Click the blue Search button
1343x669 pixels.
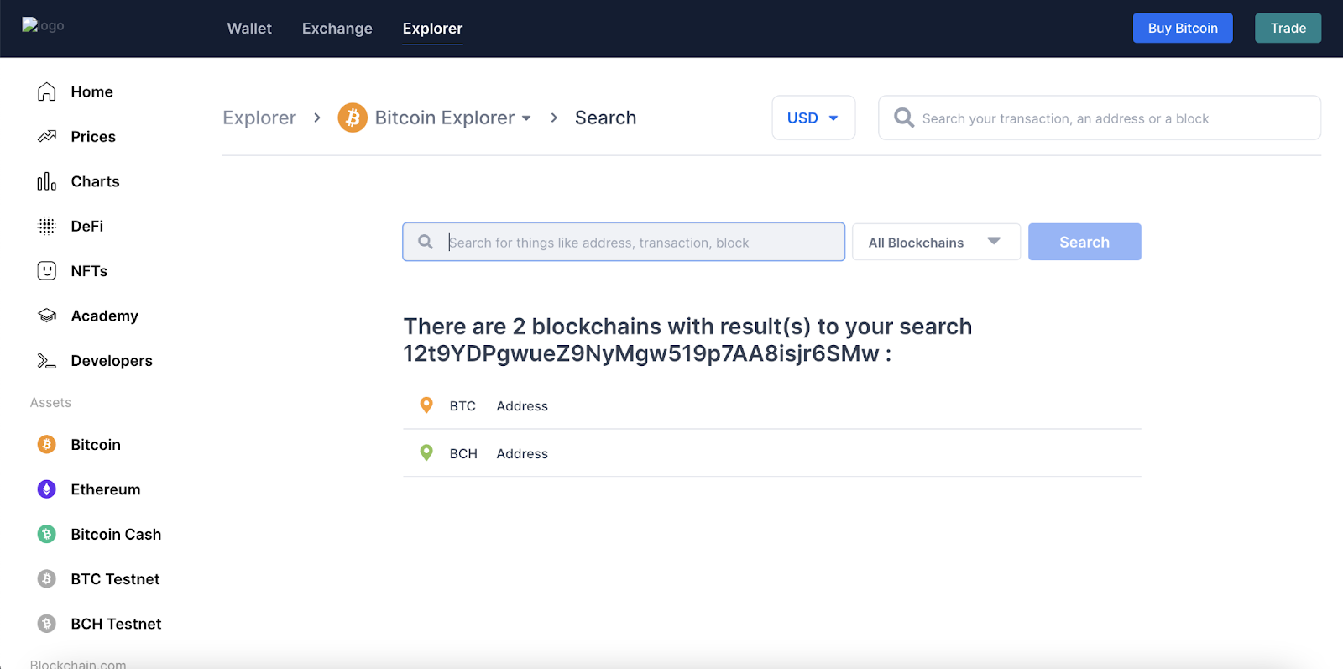point(1084,242)
